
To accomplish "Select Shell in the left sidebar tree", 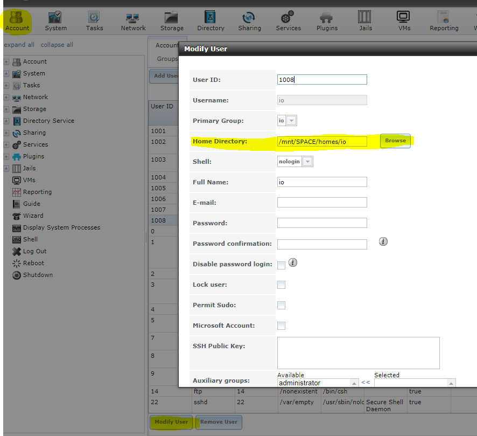I will coord(30,239).
